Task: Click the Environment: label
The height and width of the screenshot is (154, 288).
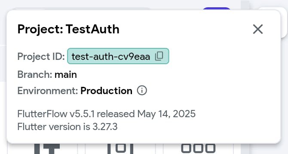Action: pyautogui.click(x=48, y=91)
